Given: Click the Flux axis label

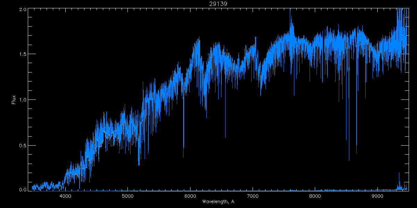Looking at the screenshot, I should click(x=14, y=99).
